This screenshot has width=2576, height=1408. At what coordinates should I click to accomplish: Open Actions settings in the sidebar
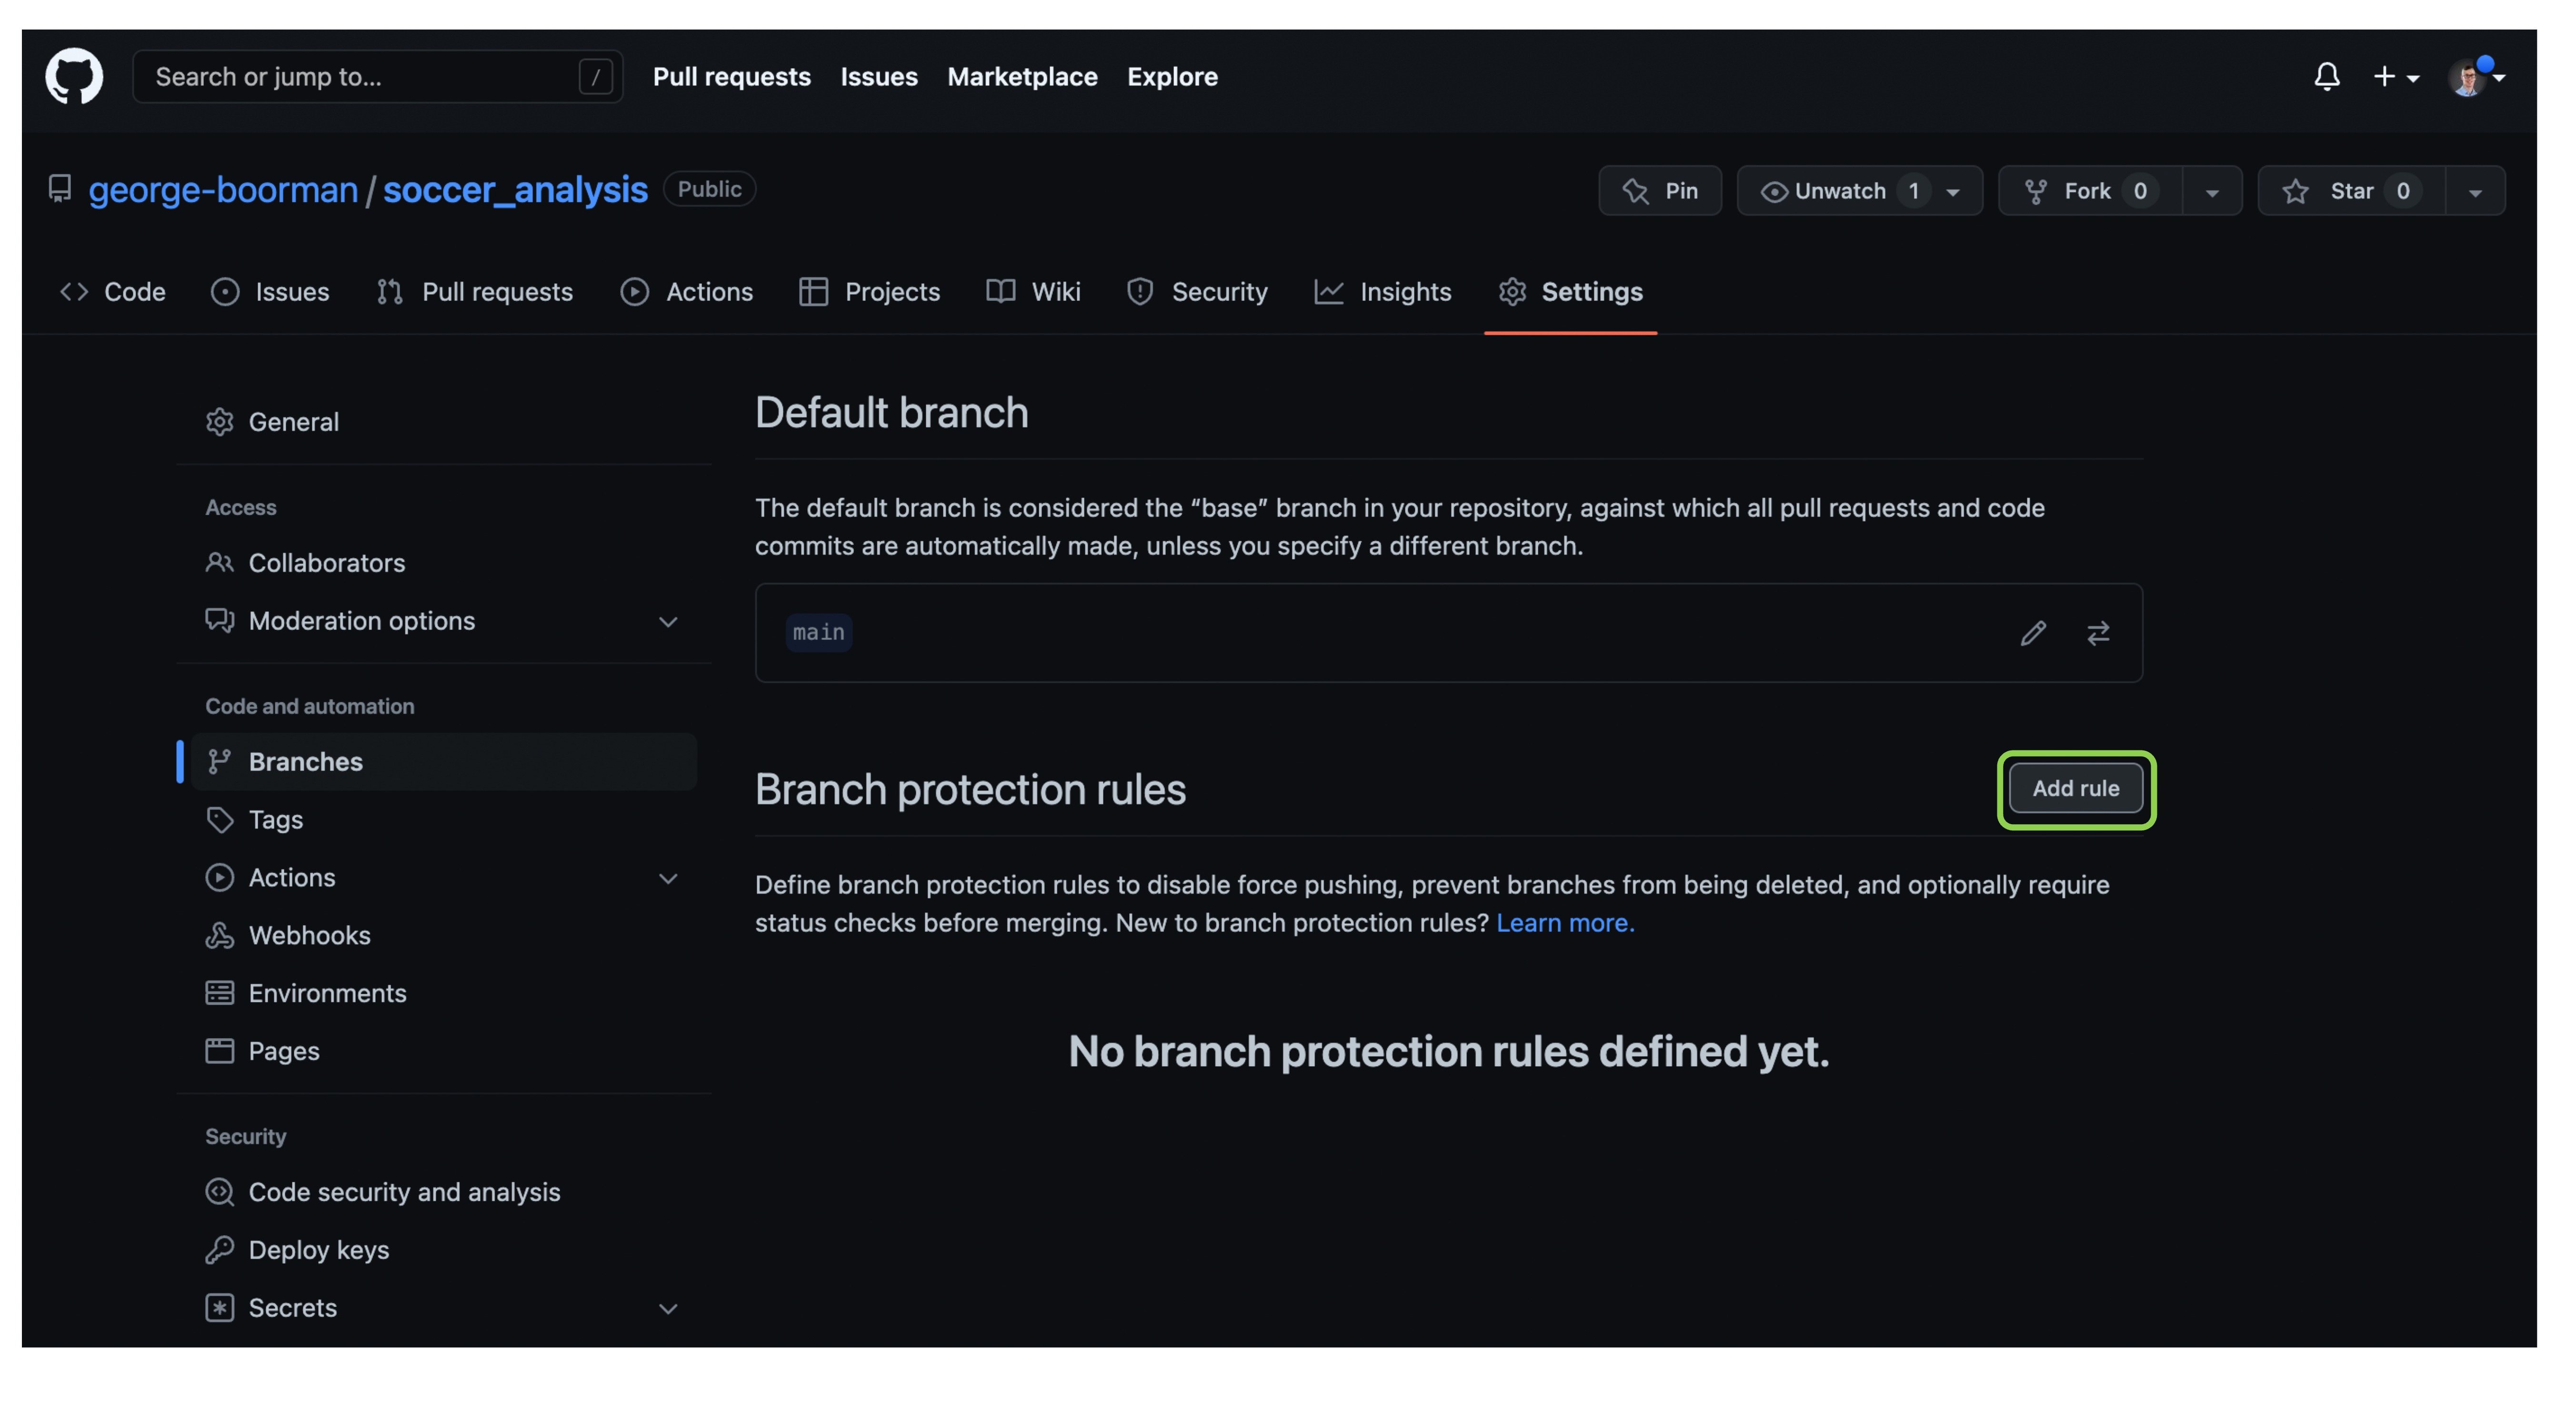click(x=444, y=878)
